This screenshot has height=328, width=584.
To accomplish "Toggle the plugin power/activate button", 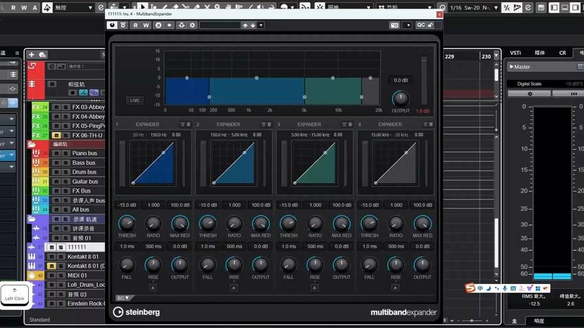I will point(112,25).
